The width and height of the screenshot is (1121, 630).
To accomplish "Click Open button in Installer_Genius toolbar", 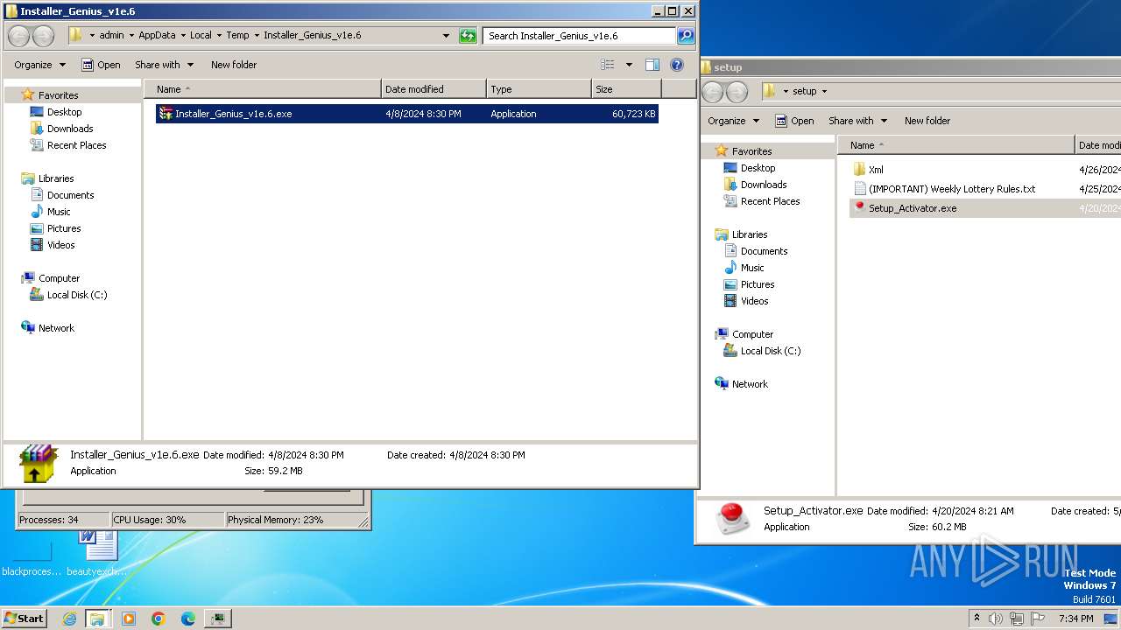I will tap(101, 65).
